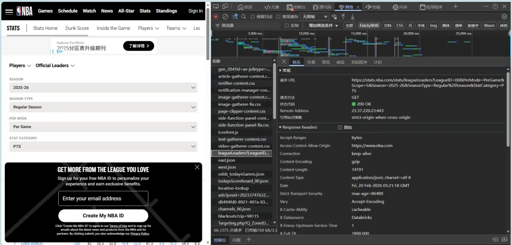This screenshot has width=512, height=245.
Task: Expand the Official Leaders dropdown
Action: click(x=55, y=65)
